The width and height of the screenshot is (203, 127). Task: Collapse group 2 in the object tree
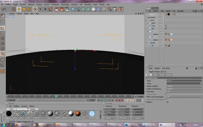click(x=148, y=37)
